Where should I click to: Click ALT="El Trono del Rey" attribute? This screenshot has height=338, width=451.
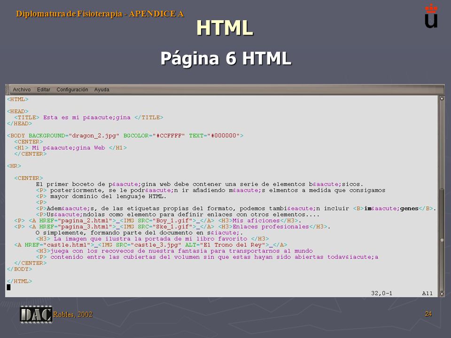click(x=225, y=245)
